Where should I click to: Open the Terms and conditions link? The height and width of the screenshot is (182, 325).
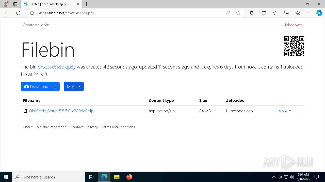(x=118, y=127)
